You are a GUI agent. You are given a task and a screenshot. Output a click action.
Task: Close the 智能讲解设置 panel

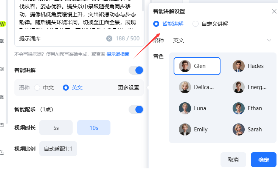tap(274, 11)
